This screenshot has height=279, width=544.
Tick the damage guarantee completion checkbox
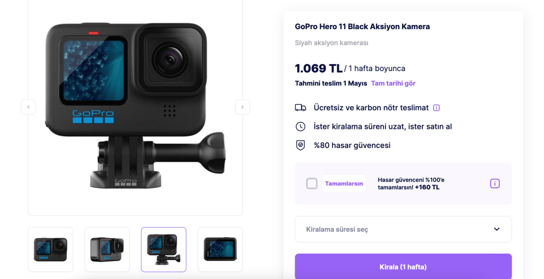point(312,184)
